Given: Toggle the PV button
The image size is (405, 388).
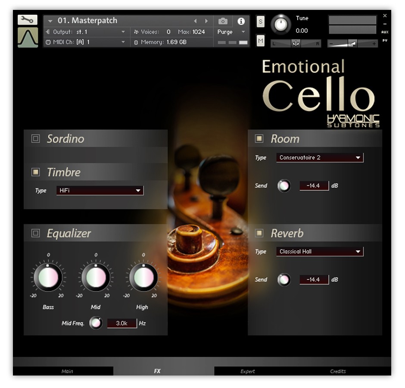Looking at the screenshot, I should pyautogui.click(x=385, y=41).
